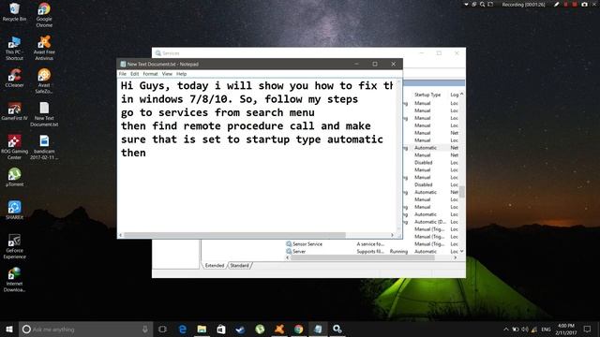Open the Notepad File menu
The image size is (600, 337).
click(123, 74)
